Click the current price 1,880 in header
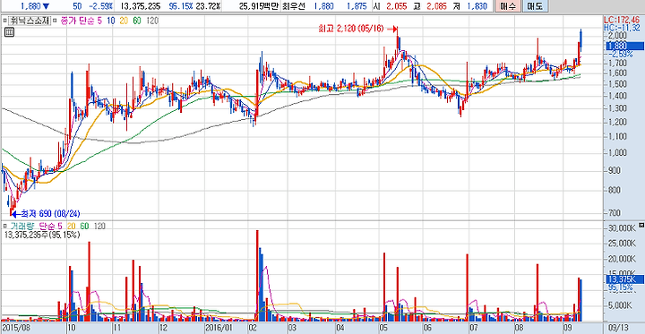This screenshot has height=334, width=645. point(30,6)
